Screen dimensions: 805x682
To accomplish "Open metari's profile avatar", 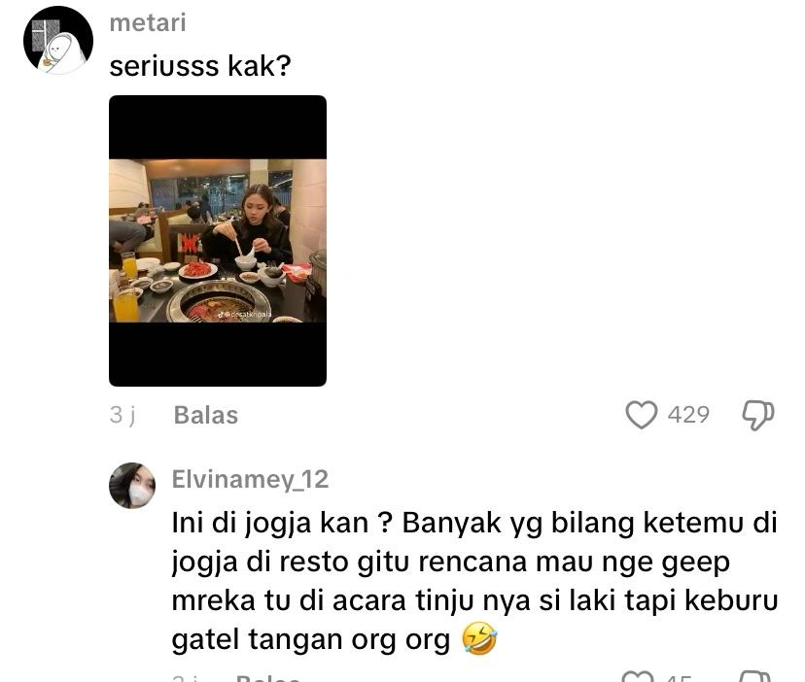I will [x=58, y=41].
